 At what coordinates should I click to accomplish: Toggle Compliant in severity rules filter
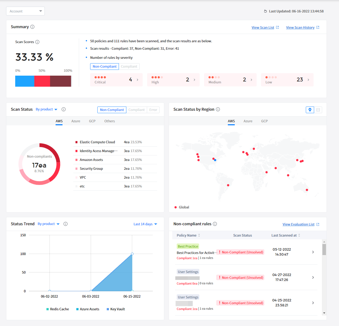tap(129, 67)
